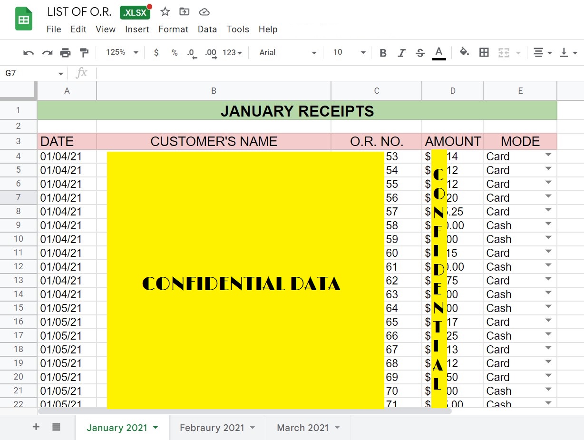
Task: Open the merge cells dropdown arrow
Action: pyautogui.click(x=518, y=53)
